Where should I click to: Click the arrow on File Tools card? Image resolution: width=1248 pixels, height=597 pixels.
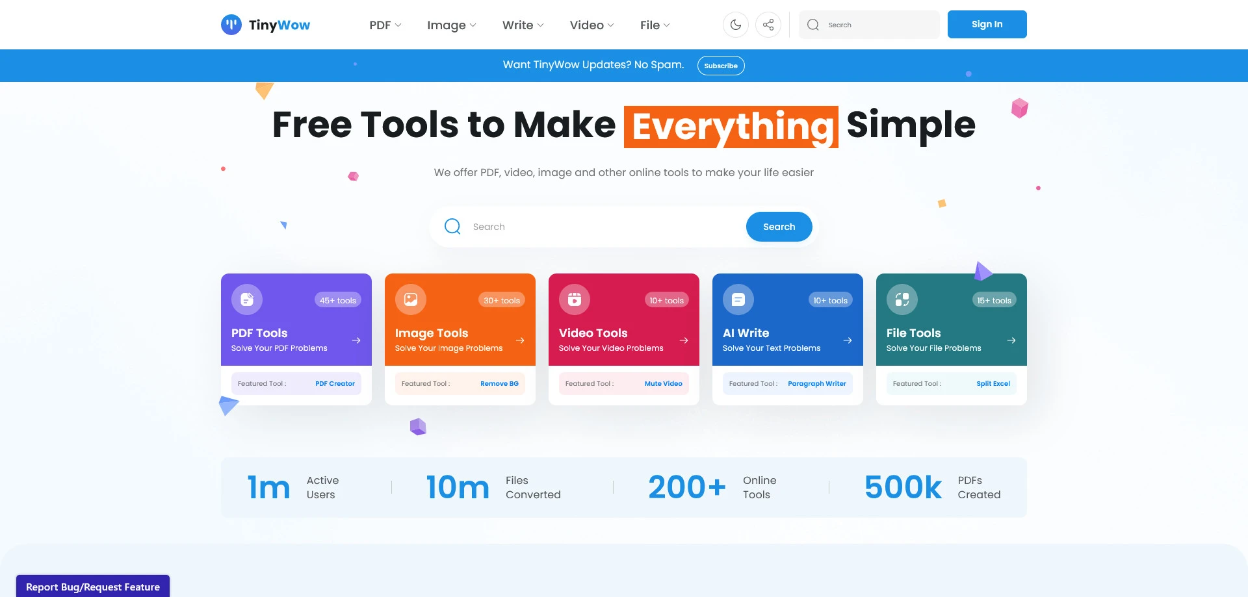pyautogui.click(x=1011, y=340)
